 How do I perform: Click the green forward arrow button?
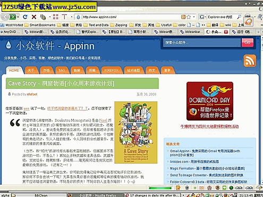[x=13, y=17]
